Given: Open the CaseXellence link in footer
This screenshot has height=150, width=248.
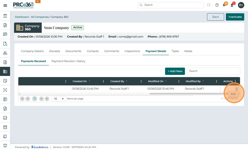Looking at the screenshot, I should [x=40, y=147].
